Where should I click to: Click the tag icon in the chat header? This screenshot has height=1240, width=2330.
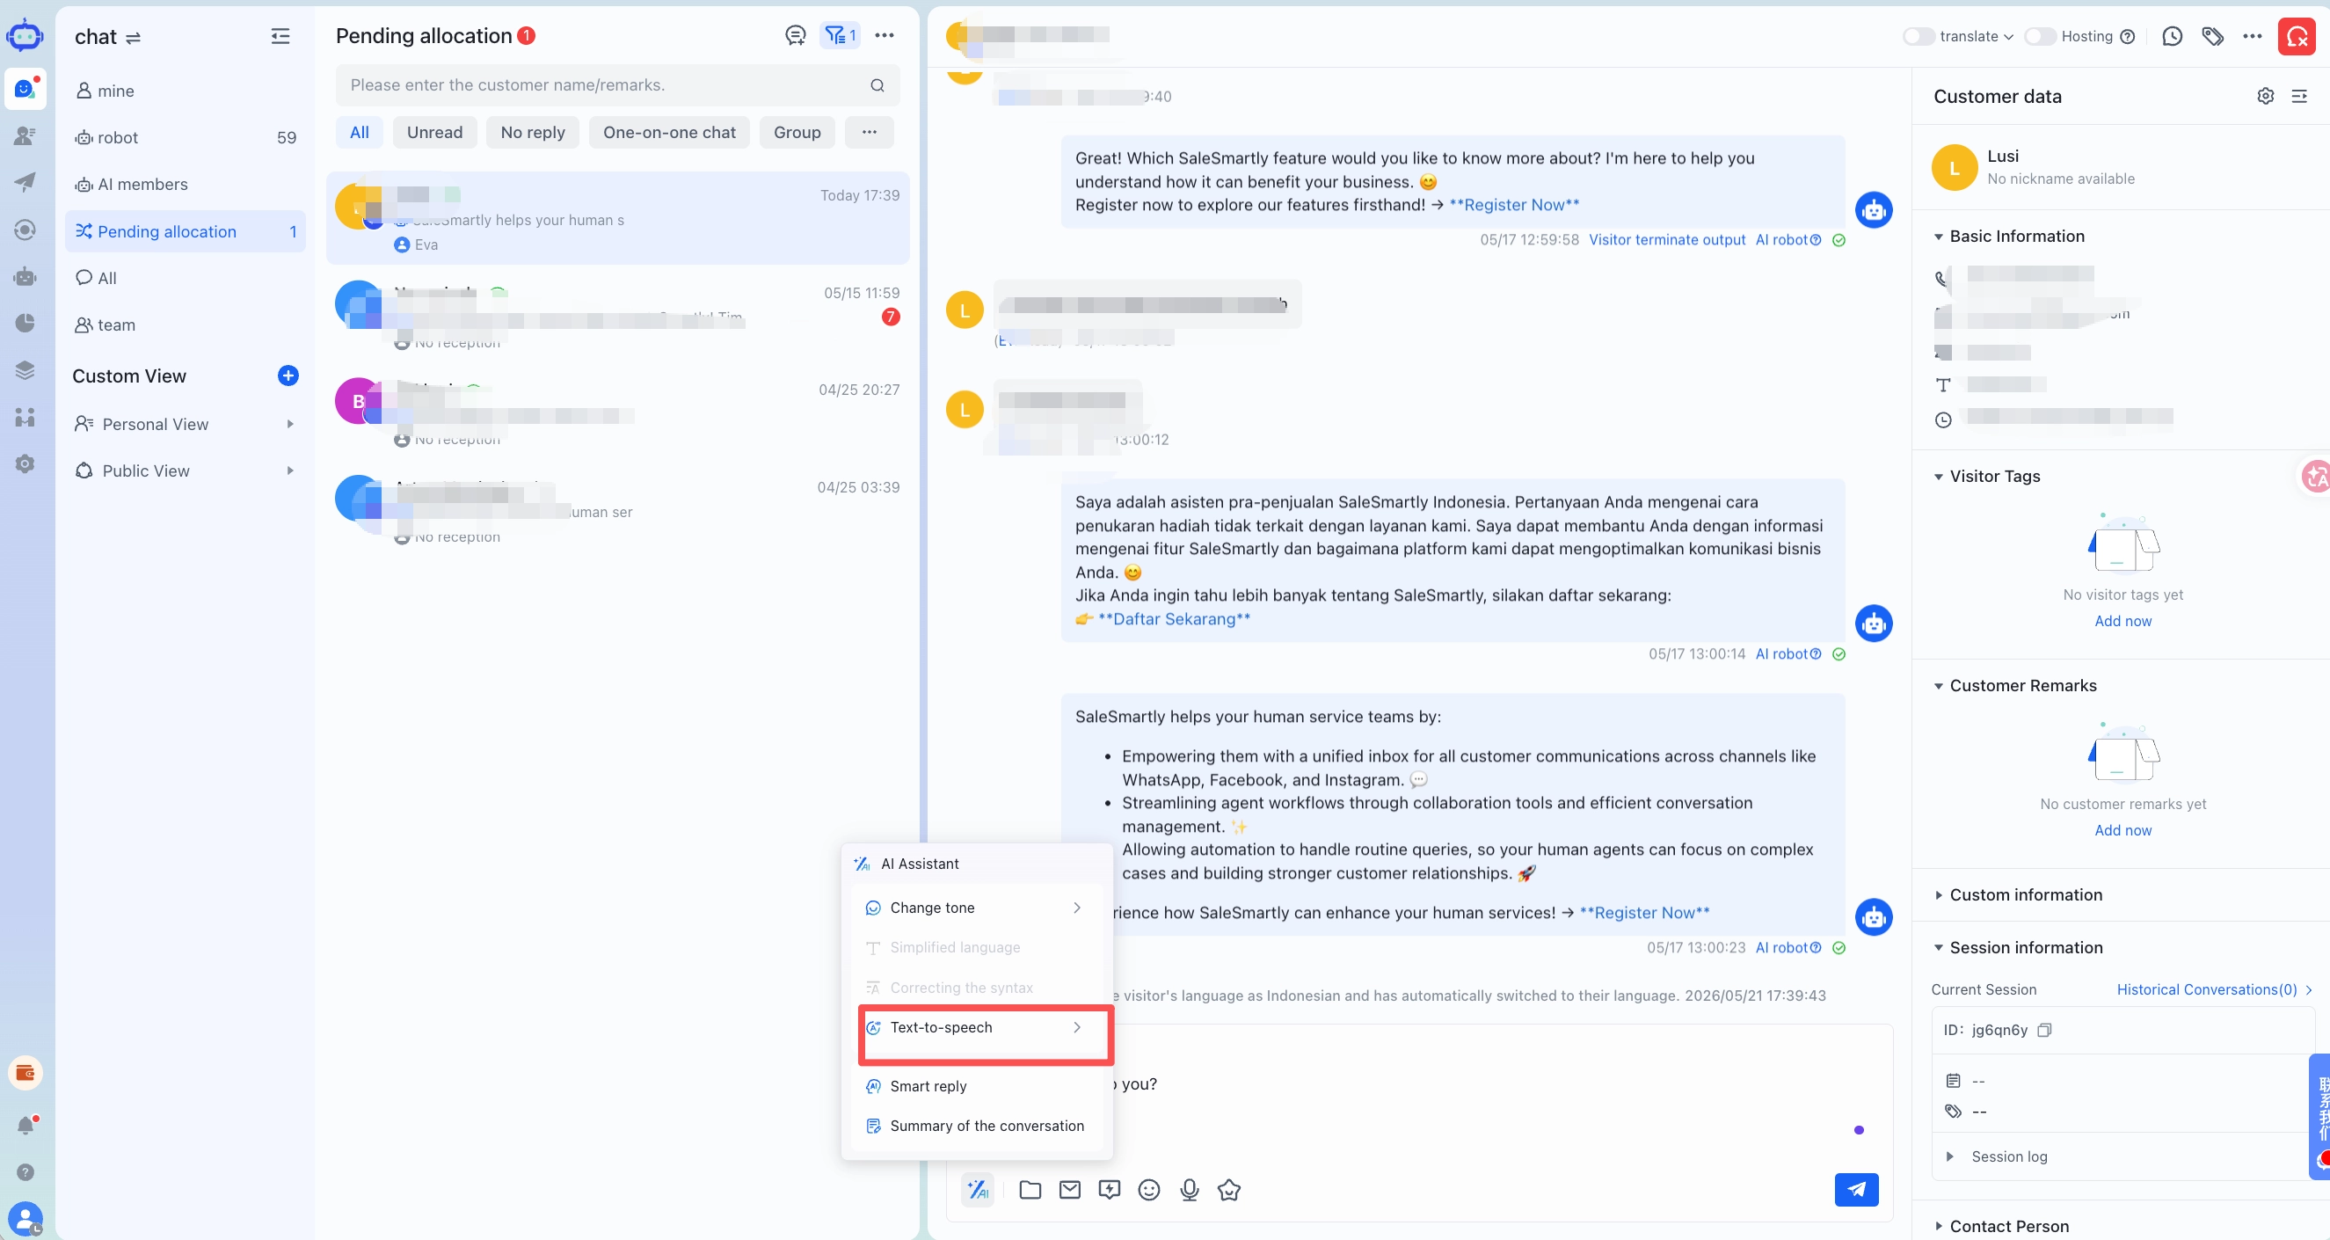click(x=2212, y=36)
